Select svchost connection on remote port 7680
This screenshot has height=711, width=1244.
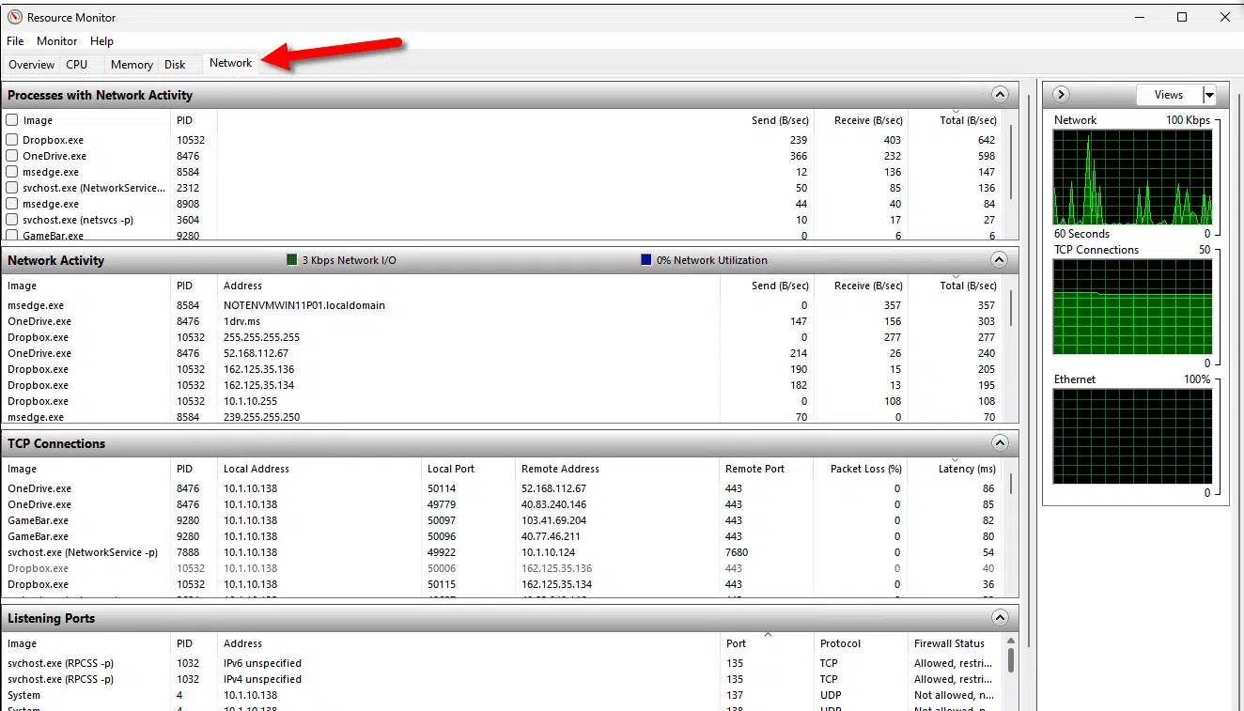tap(504, 552)
